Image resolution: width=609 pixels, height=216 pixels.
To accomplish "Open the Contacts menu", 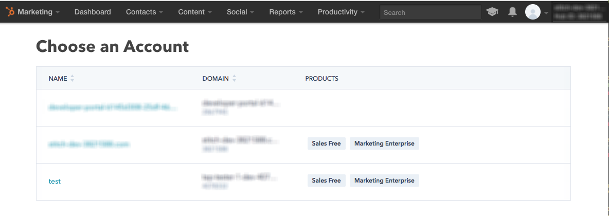I will pyautogui.click(x=145, y=12).
